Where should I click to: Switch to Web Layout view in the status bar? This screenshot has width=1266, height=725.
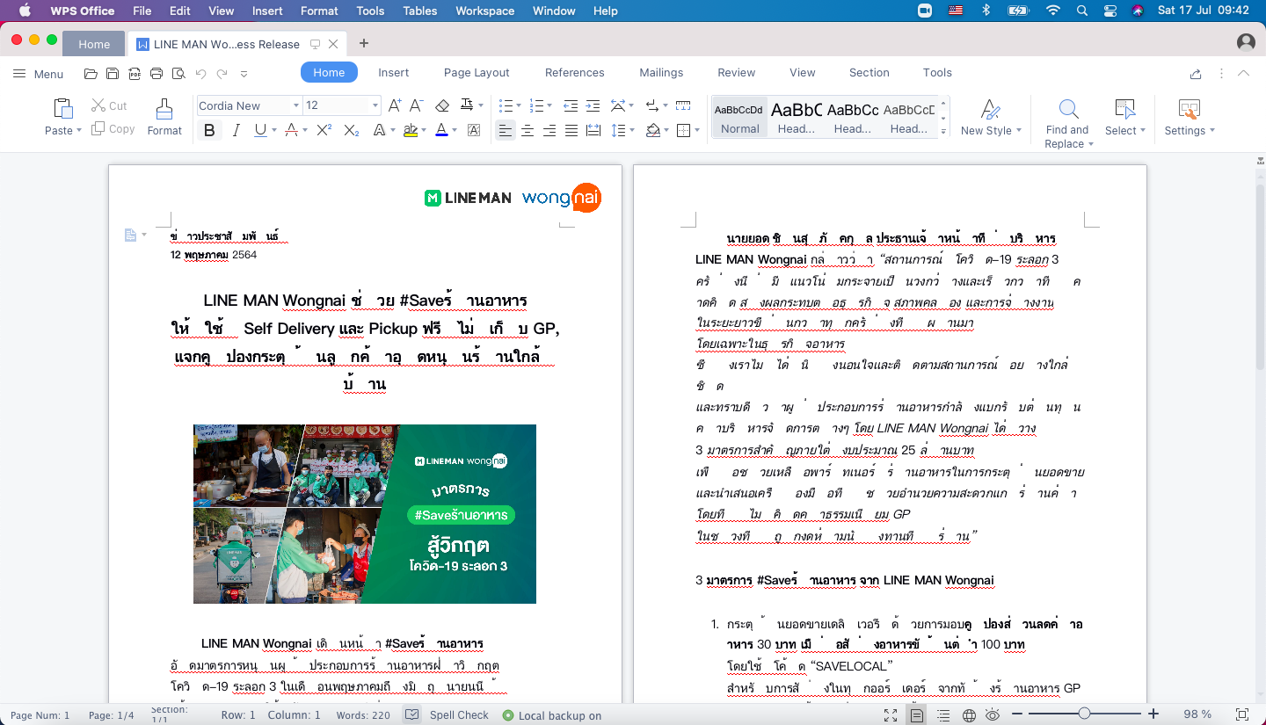point(969,715)
